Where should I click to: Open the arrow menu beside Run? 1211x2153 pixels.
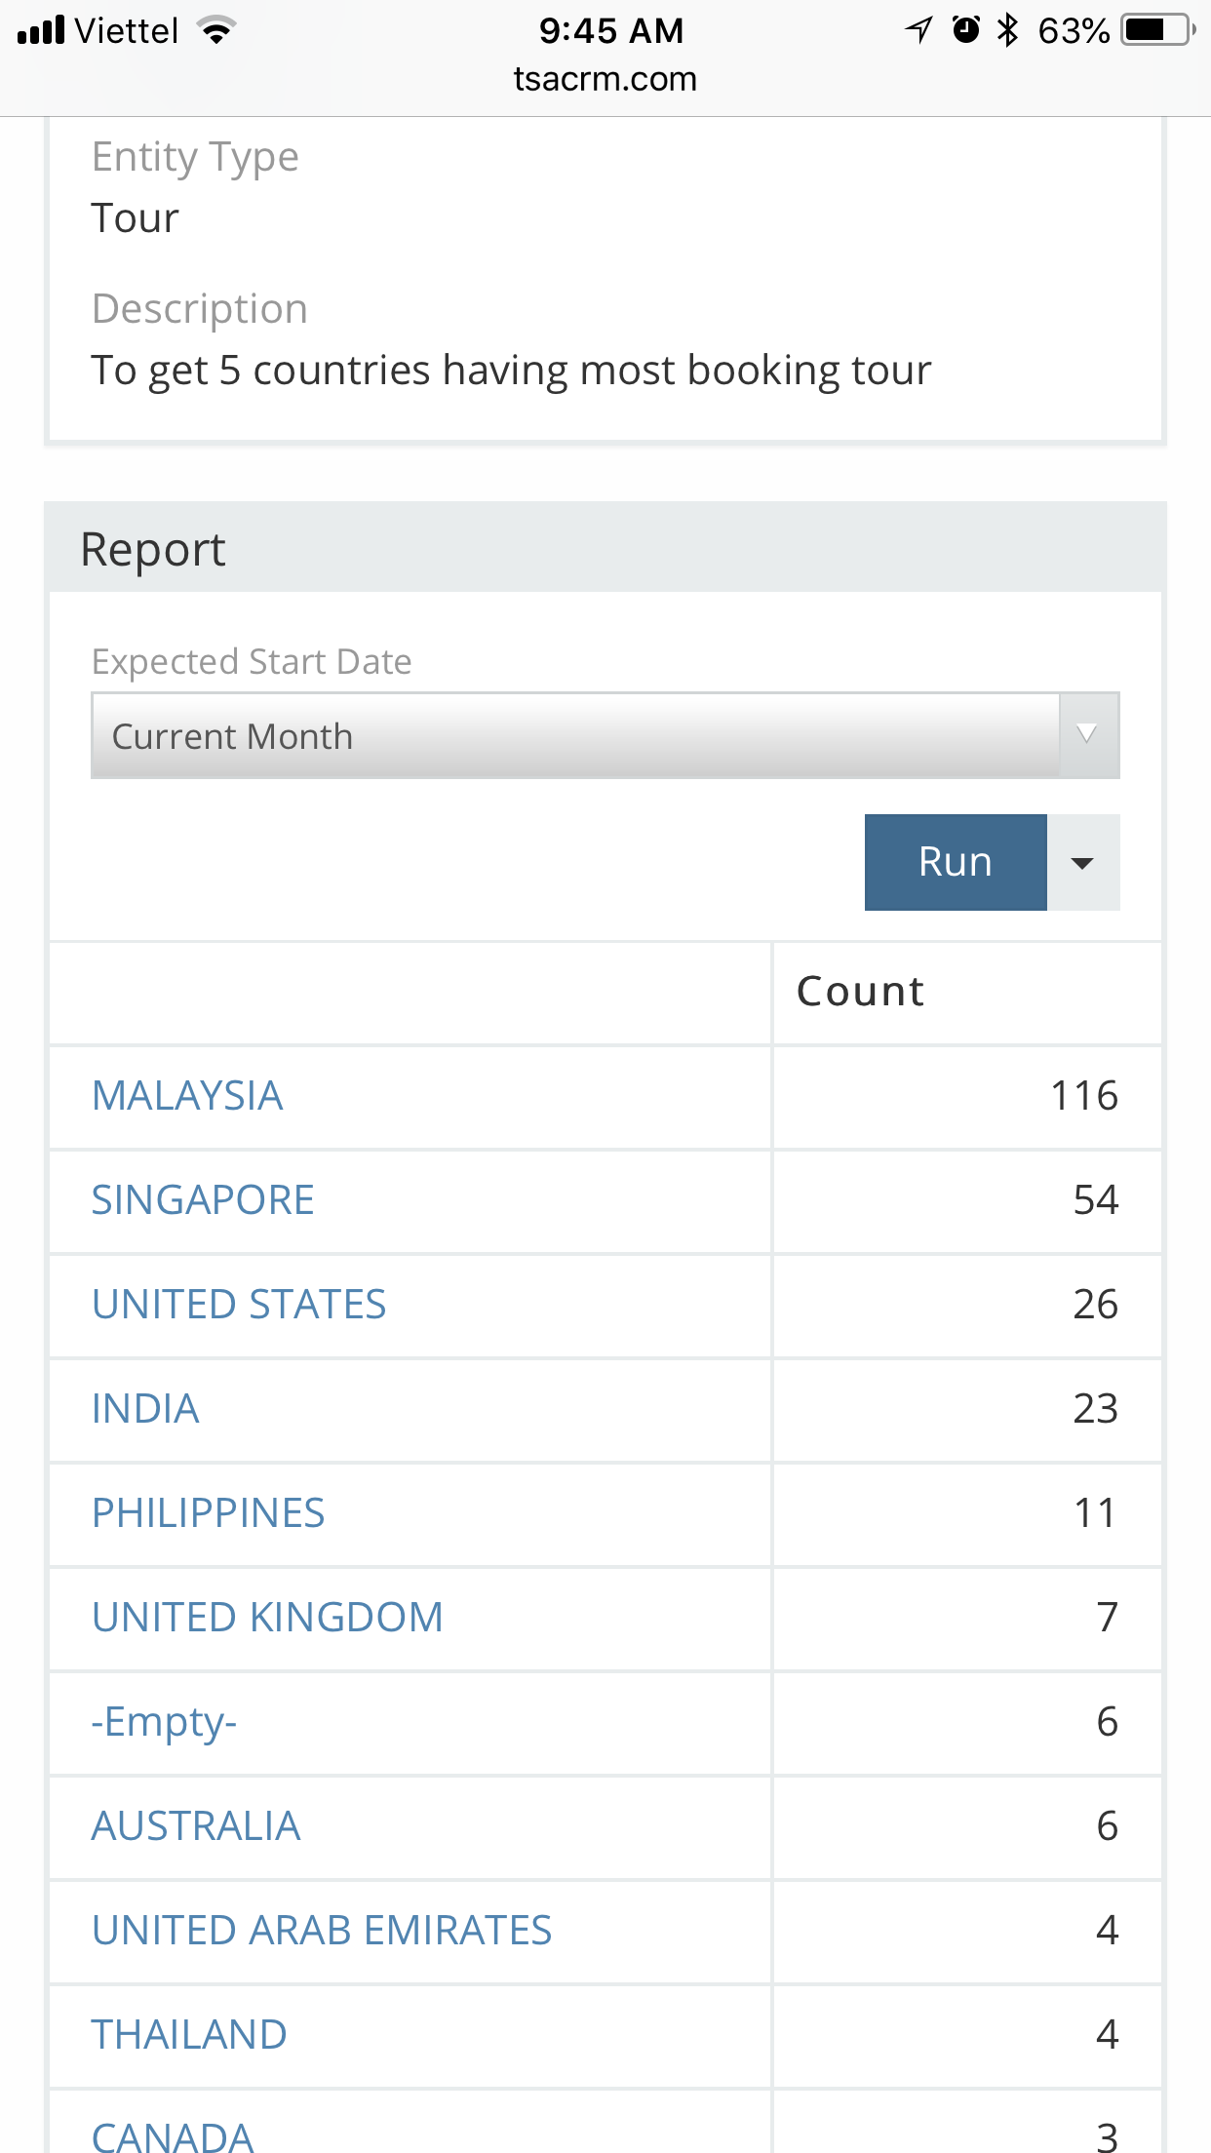[1082, 862]
